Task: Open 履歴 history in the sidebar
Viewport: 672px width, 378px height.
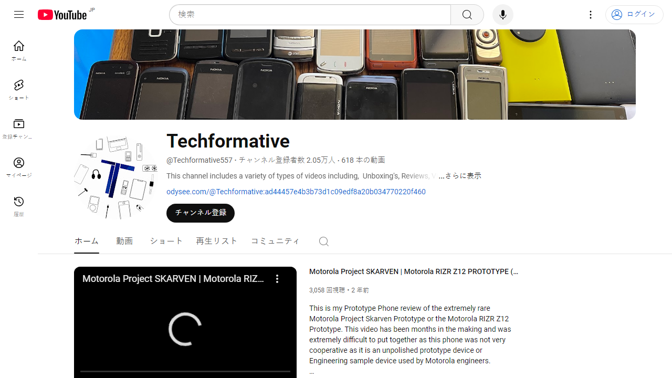Action: (x=19, y=206)
